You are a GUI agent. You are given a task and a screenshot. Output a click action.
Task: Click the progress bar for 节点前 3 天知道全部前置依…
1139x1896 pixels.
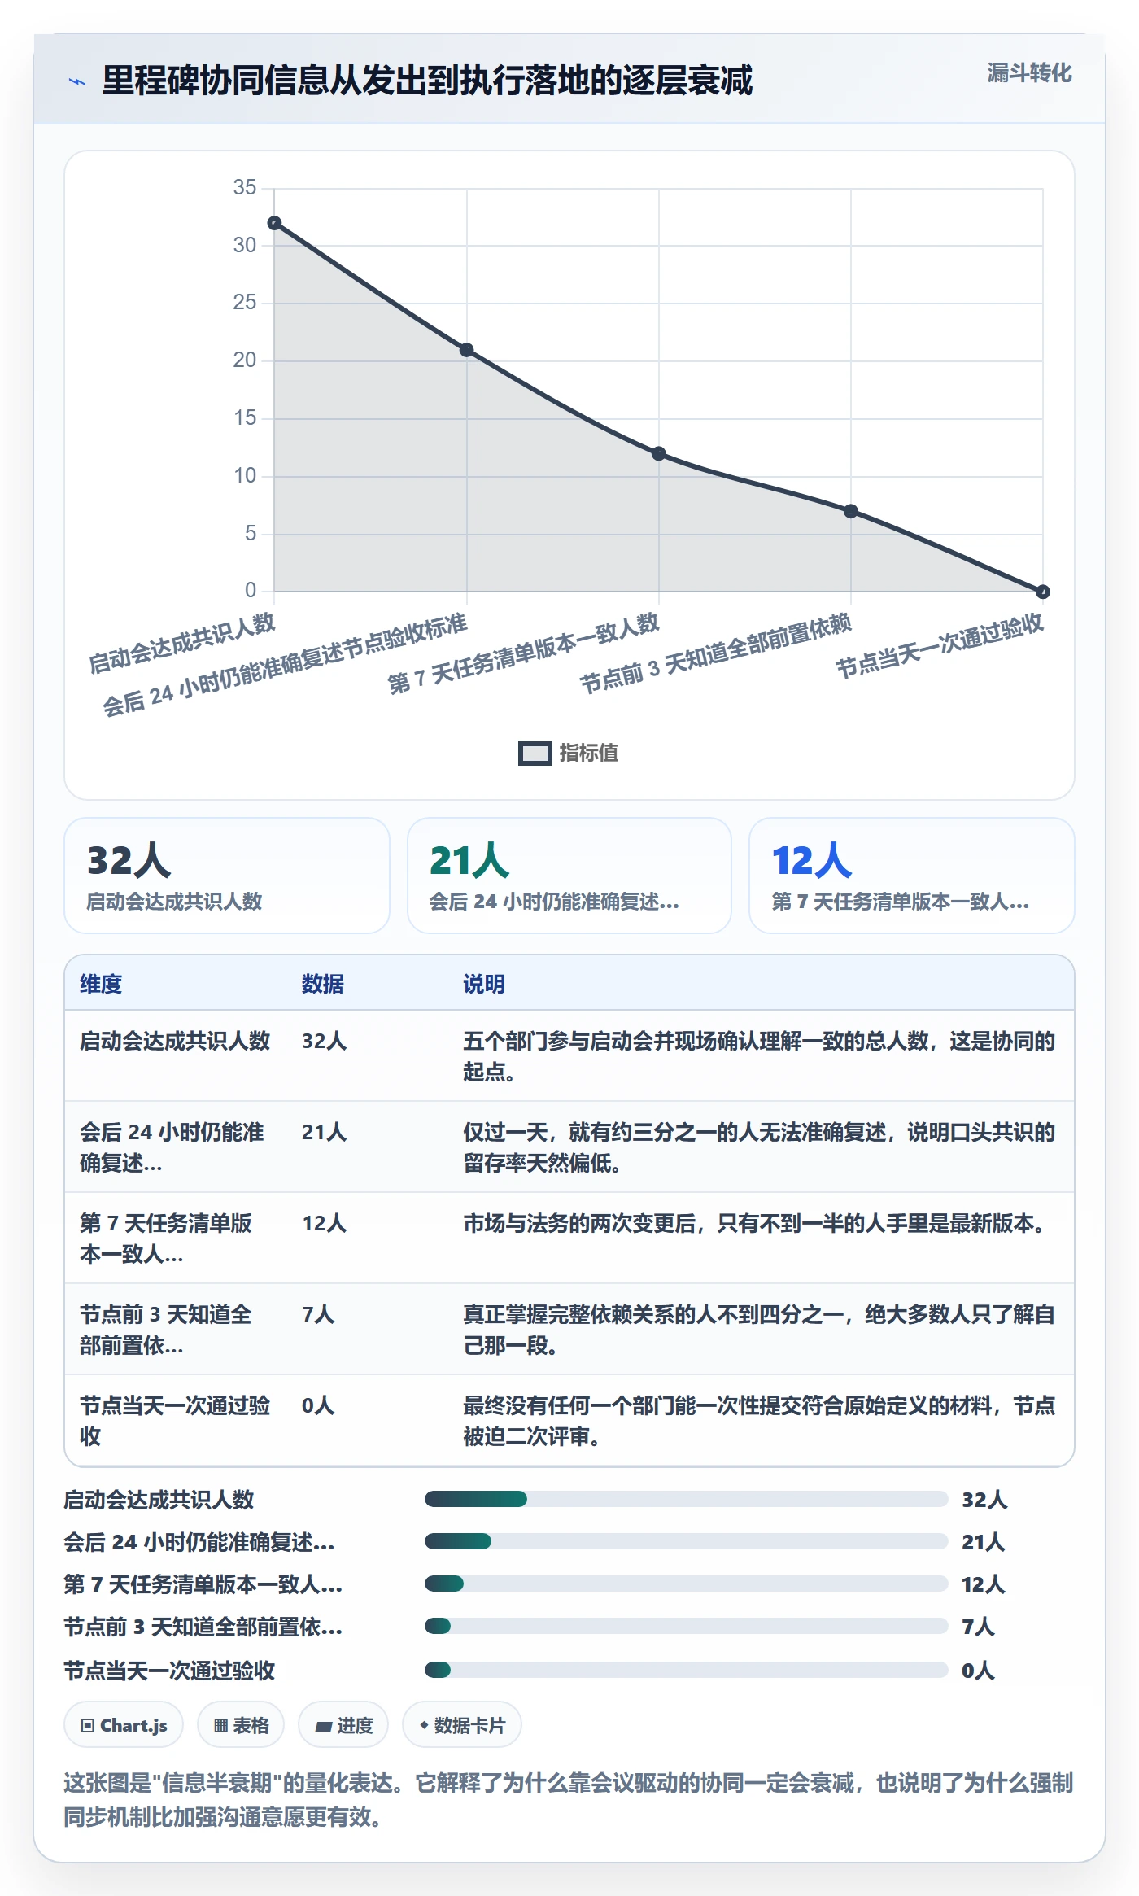(687, 1626)
